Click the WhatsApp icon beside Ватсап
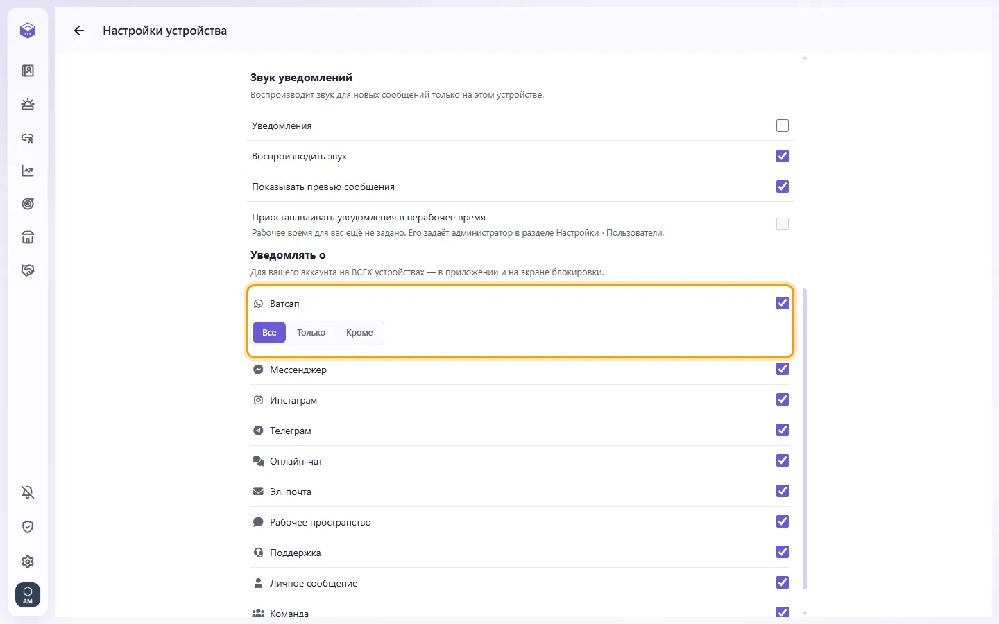Image resolution: width=999 pixels, height=624 pixels. [258, 304]
